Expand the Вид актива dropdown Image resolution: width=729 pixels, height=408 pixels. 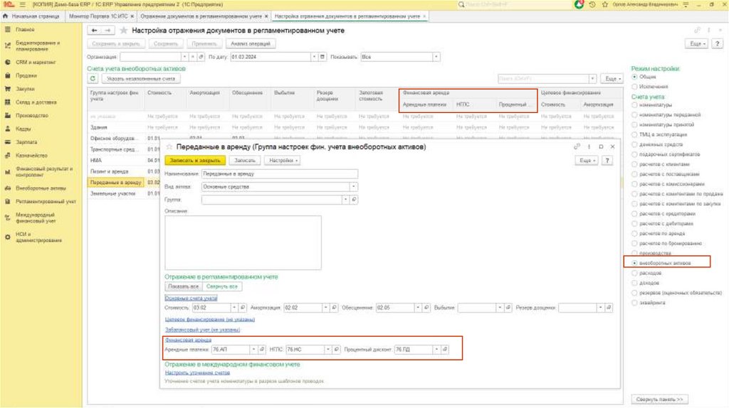click(354, 187)
